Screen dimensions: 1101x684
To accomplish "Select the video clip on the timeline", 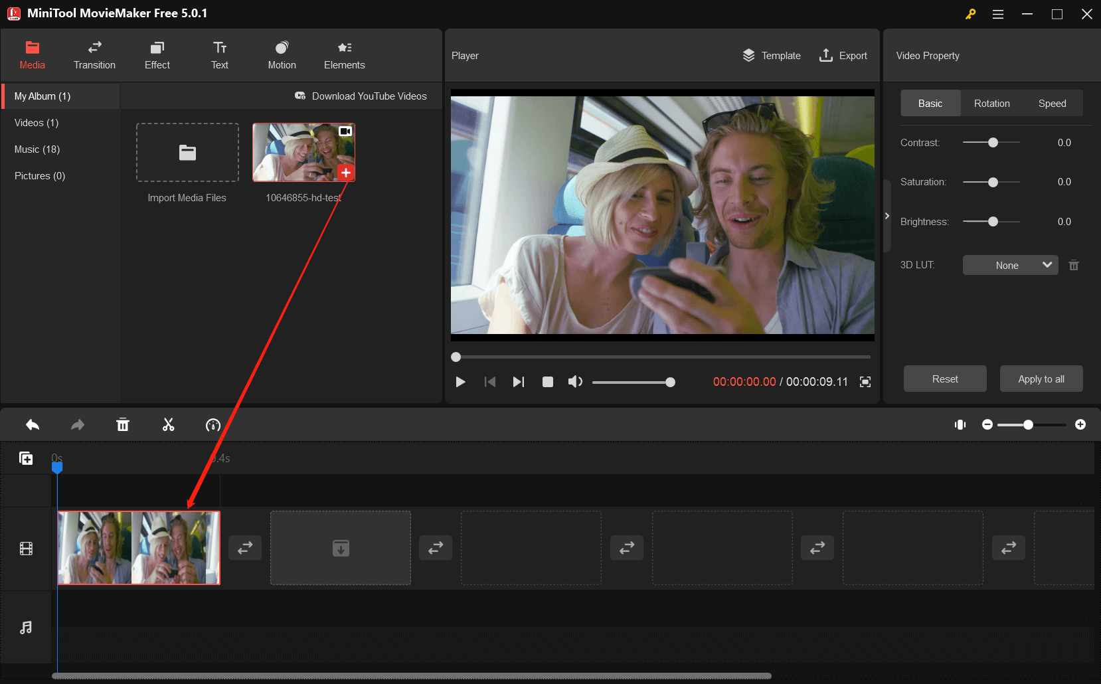I will (x=139, y=548).
